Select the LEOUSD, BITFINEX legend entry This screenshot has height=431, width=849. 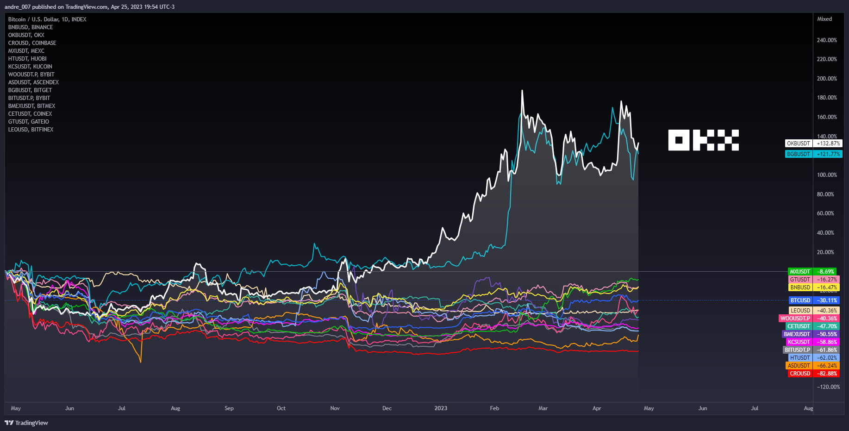coord(31,130)
